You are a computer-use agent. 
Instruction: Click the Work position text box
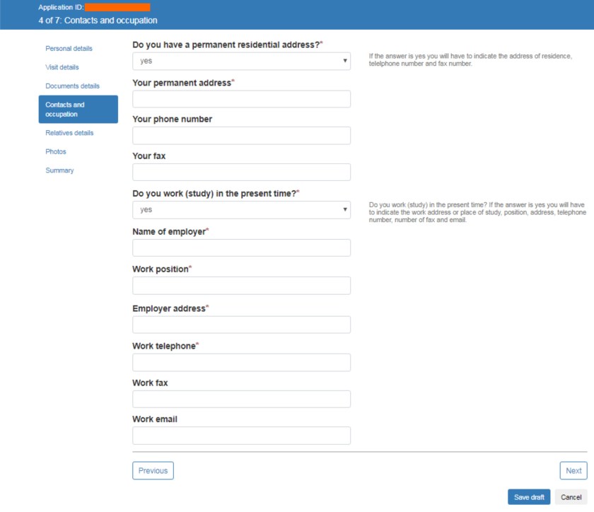pyautogui.click(x=241, y=286)
